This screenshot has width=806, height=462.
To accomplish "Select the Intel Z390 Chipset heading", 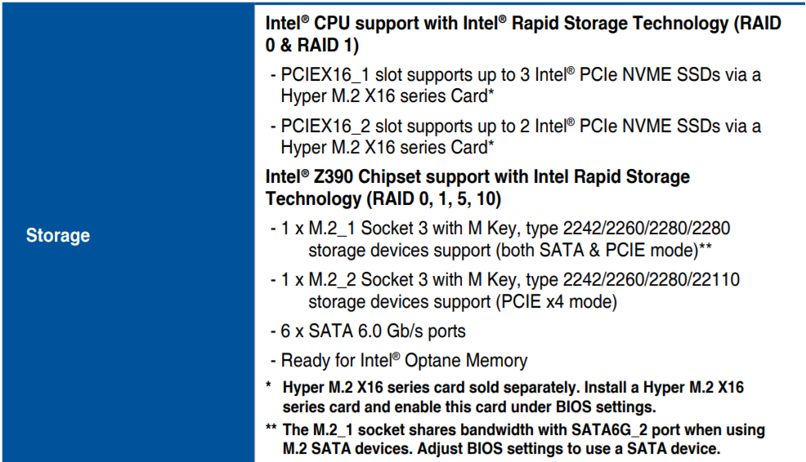I will (477, 188).
